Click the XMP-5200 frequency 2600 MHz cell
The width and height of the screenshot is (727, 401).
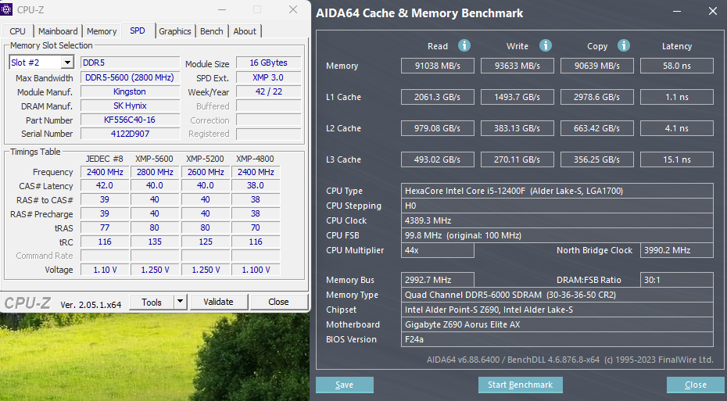click(206, 172)
